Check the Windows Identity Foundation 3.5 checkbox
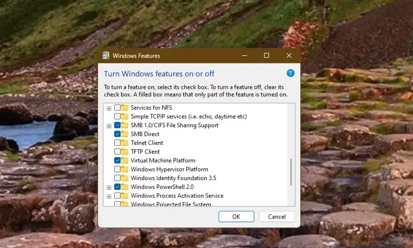The width and height of the screenshot is (413, 248). point(117,178)
